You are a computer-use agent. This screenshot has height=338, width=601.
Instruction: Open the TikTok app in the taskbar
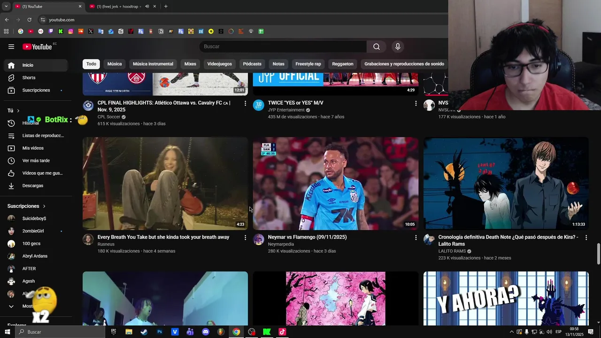coord(282,332)
